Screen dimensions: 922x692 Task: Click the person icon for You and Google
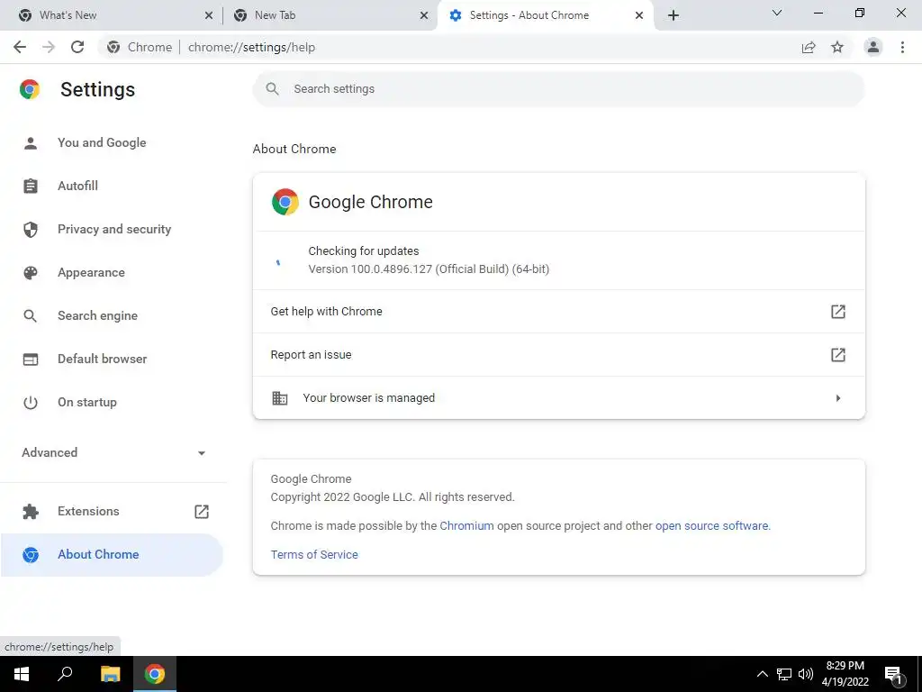(31, 143)
